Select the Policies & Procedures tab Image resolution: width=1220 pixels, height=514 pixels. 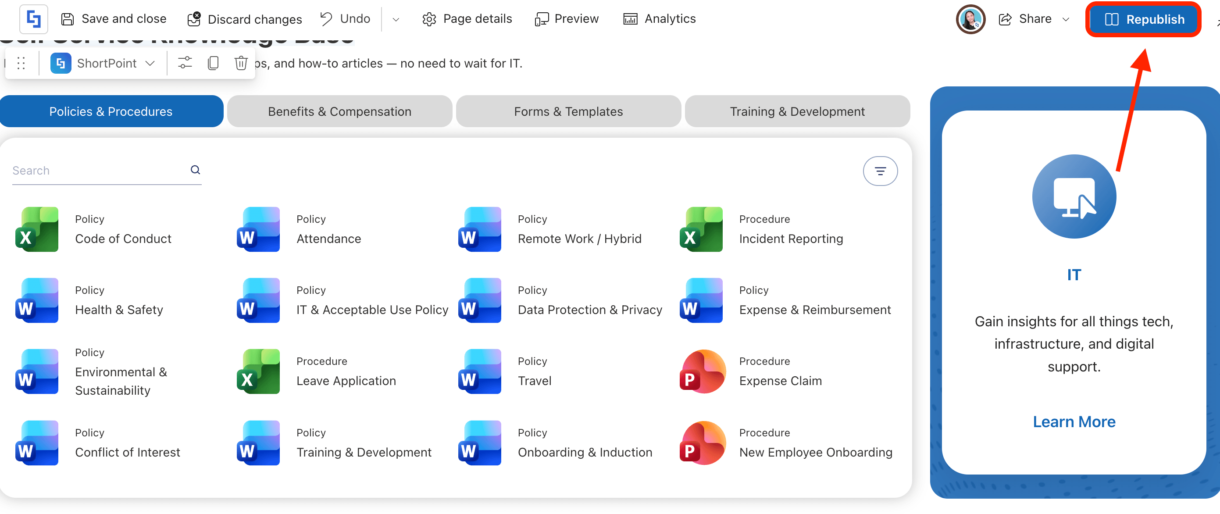pyautogui.click(x=111, y=111)
